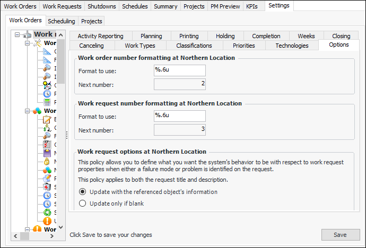Click the factory building root icon
This screenshot has height=248, width=366.
[27, 34]
